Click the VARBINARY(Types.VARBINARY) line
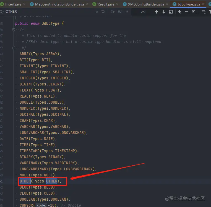The width and height of the screenshot is (211, 207). click(49, 163)
